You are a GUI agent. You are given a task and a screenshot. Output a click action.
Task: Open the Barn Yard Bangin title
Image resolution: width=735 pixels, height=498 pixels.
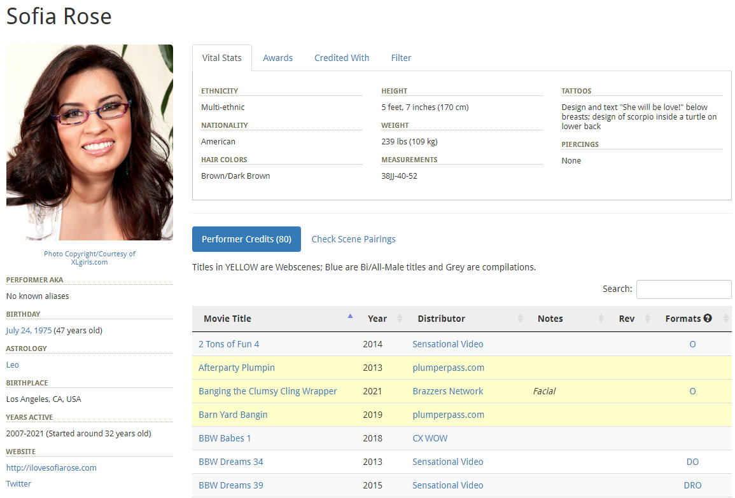pyautogui.click(x=233, y=415)
